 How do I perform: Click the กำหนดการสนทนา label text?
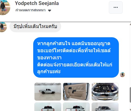tap(31, 10)
